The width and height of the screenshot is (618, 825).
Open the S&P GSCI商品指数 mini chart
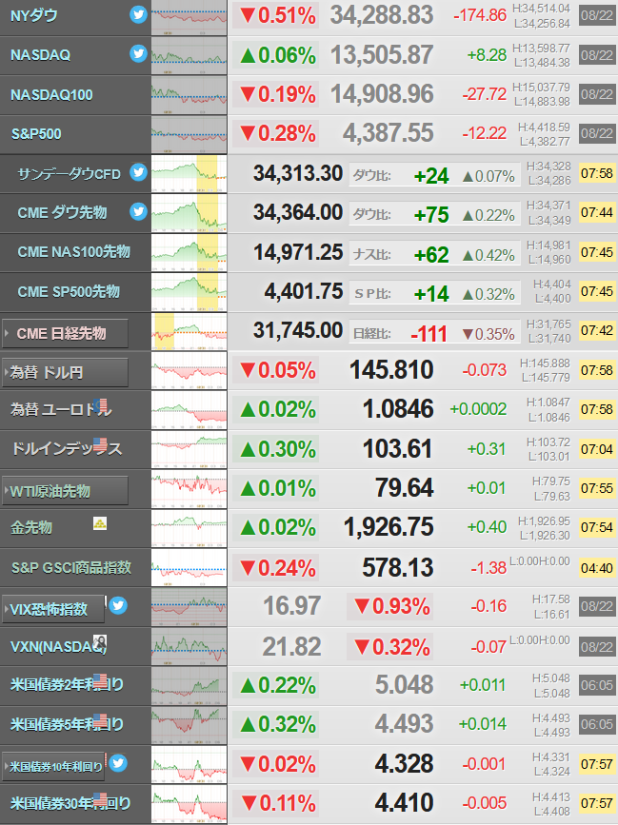point(189,568)
